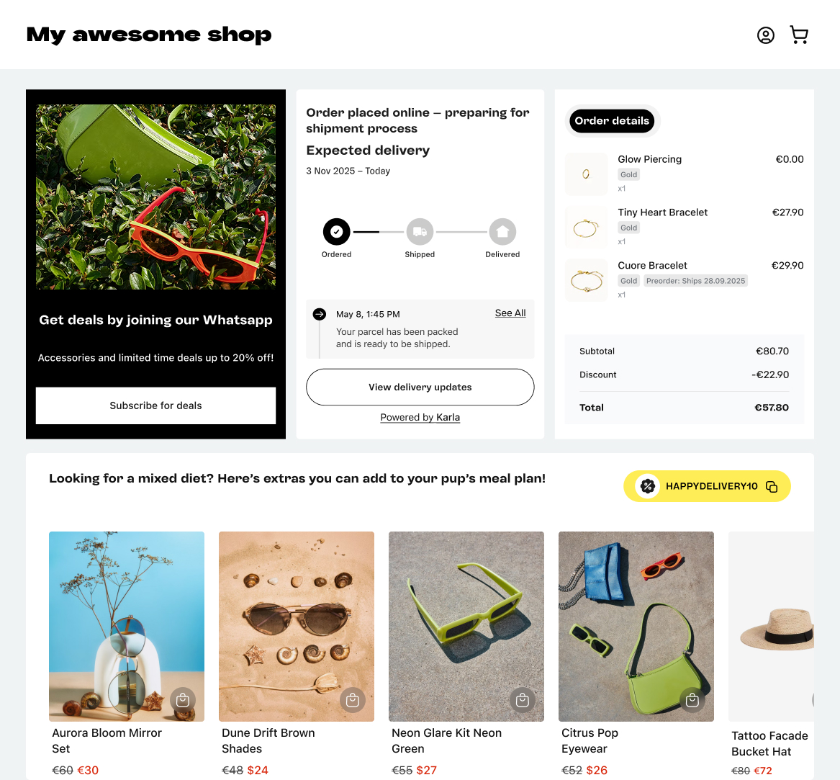Add Dune Drift Brown Shades to bag
Viewport: 840px width, 780px height.
[x=353, y=700]
